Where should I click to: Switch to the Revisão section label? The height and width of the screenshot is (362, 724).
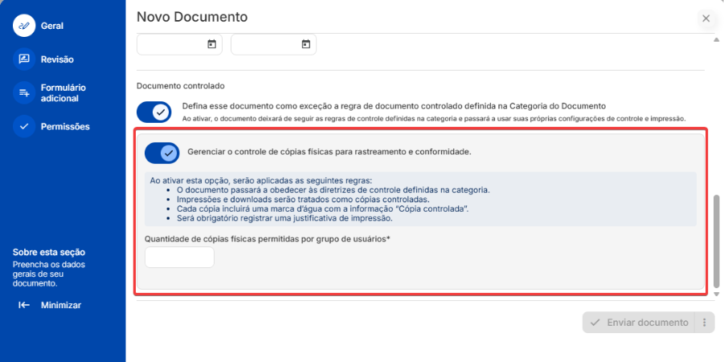click(57, 59)
